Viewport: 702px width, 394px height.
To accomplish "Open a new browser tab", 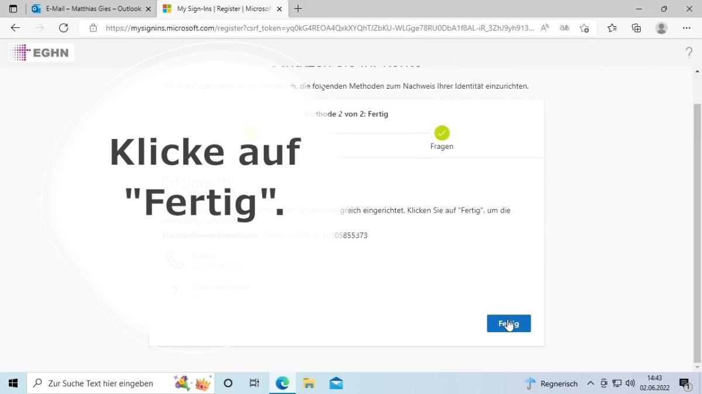I will coord(298,9).
